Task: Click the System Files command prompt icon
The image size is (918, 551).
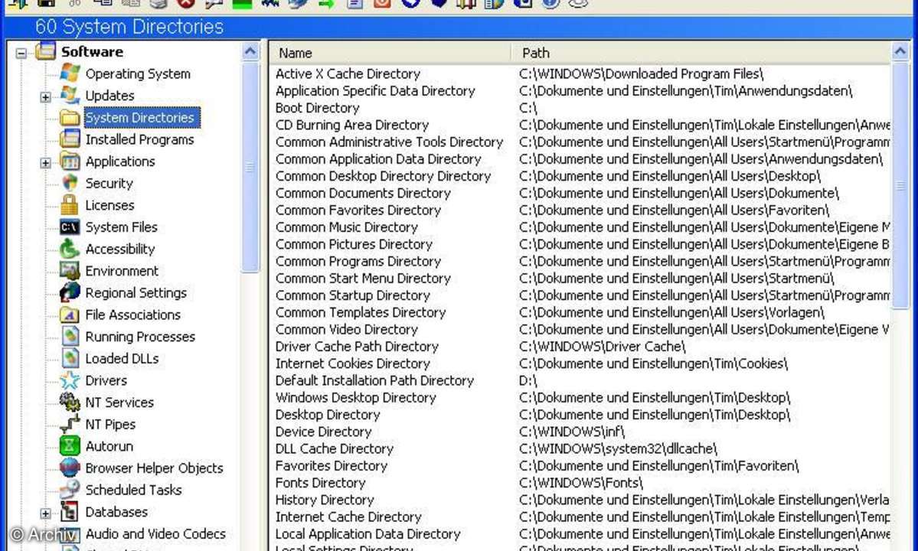Action: coord(70,227)
